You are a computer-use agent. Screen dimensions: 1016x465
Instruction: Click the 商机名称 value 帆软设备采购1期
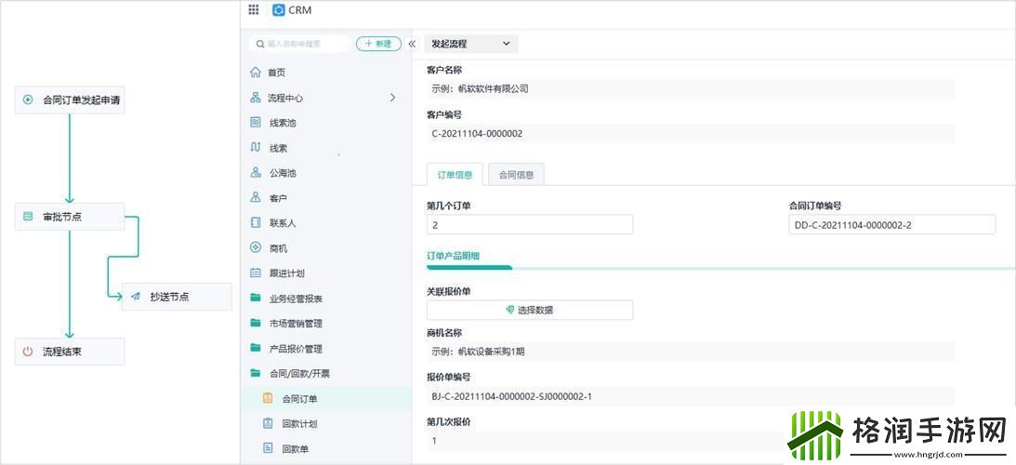489,352
